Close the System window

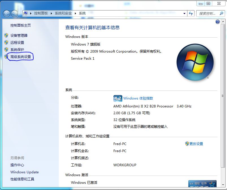click(x=219, y=4)
